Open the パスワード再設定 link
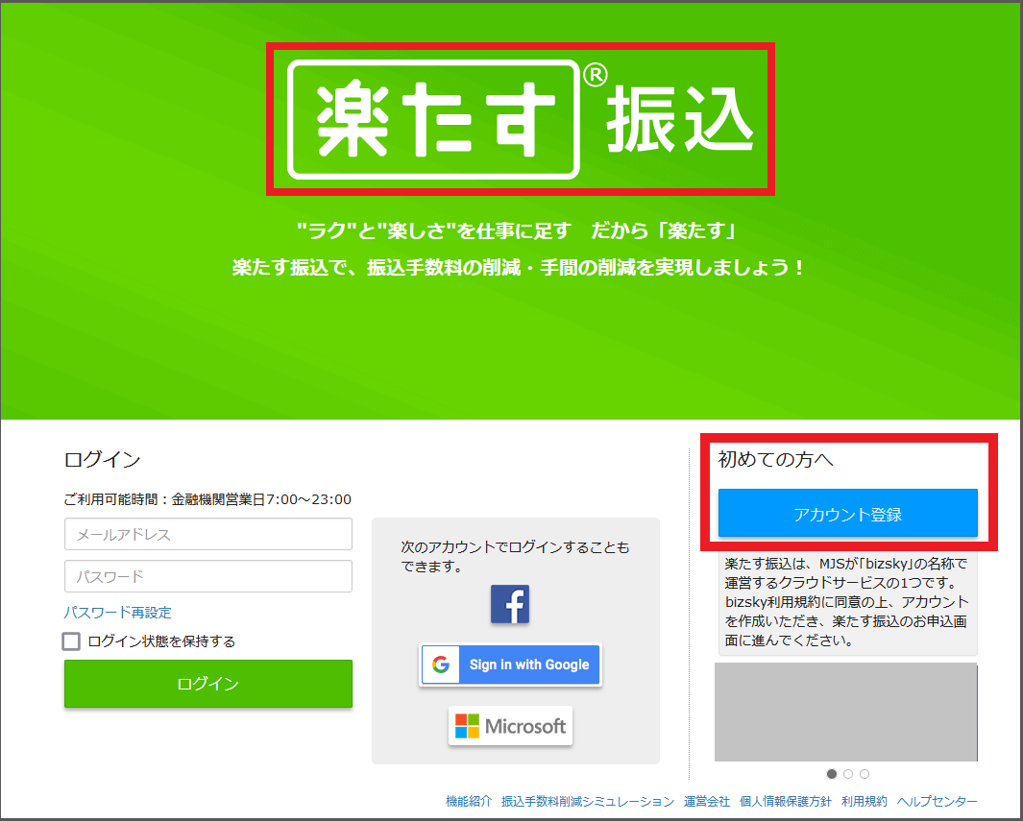The height and width of the screenshot is (822, 1023). click(117, 613)
